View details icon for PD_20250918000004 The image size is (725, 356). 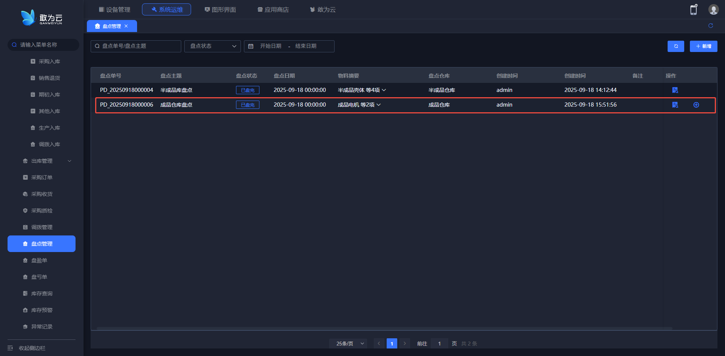click(x=675, y=90)
